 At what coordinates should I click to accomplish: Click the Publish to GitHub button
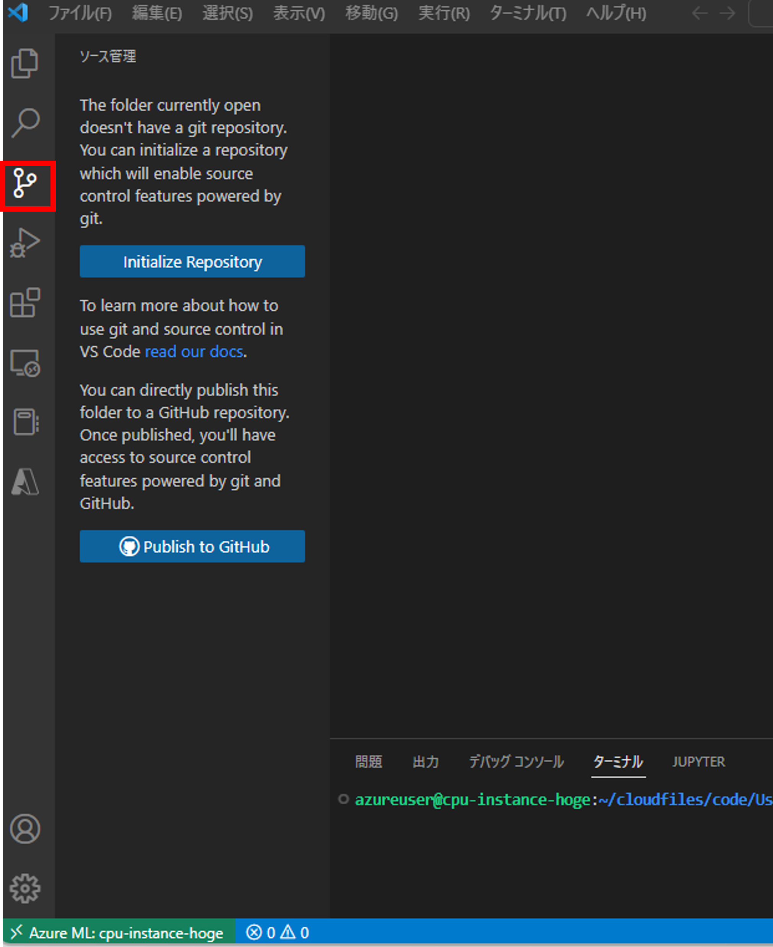point(192,546)
